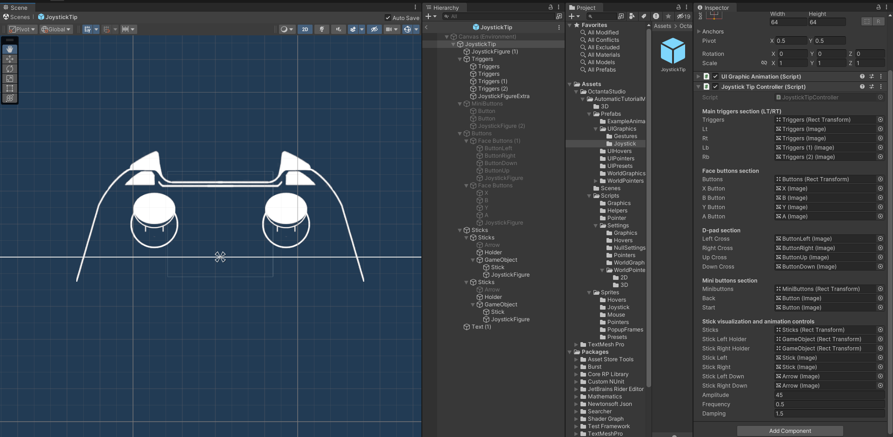Toggle scene visibility eye icon in Scene toolbar
893x437 pixels.
(x=374, y=29)
